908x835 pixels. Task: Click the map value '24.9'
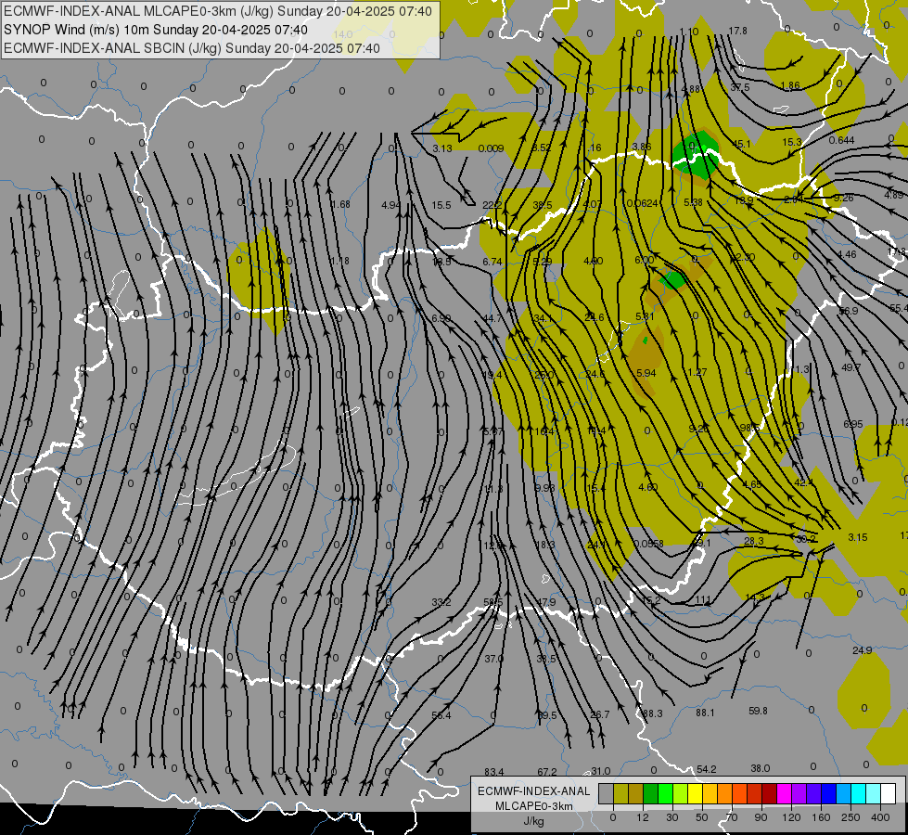[x=863, y=650]
